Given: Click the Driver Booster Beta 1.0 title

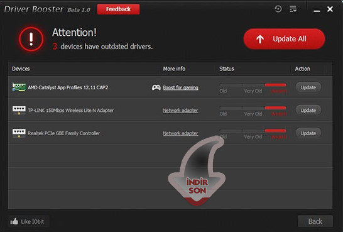Looking at the screenshot, I should click(47, 9).
